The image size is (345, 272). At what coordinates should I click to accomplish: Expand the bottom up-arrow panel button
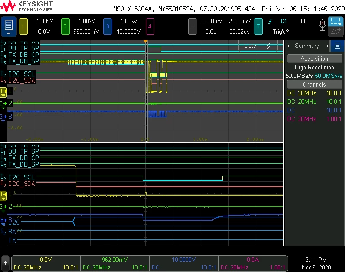(x=6, y=263)
